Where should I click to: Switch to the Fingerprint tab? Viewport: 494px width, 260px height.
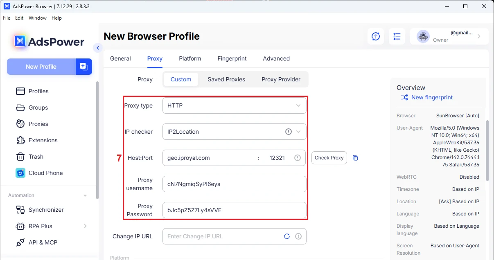point(232,58)
